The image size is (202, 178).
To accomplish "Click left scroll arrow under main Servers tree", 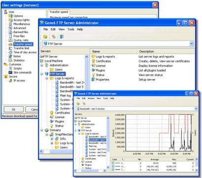I will tap(41, 151).
